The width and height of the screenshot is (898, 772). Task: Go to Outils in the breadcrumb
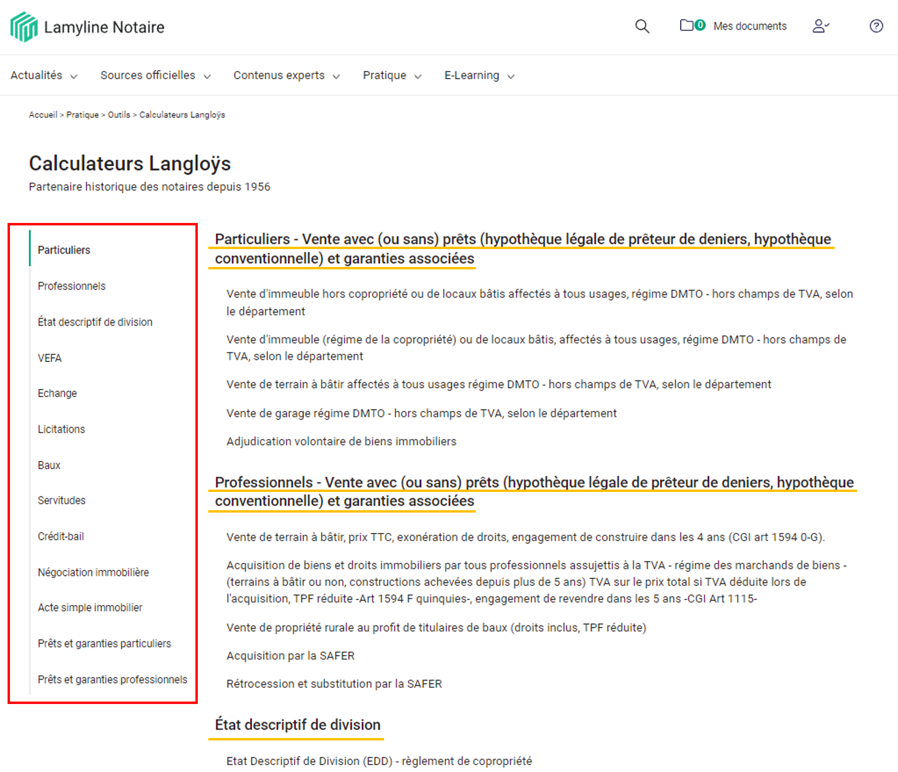coord(119,115)
